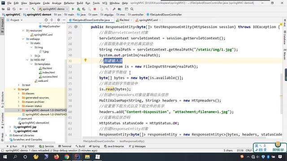
Task: Toggle tool window bars icon in status bar
Action: point(2,151)
